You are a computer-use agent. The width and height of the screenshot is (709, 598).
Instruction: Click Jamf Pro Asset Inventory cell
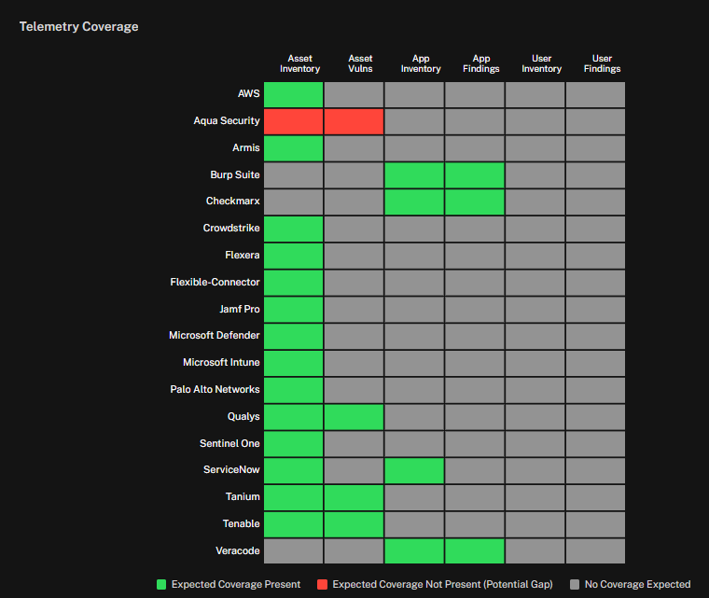[x=294, y=310]
